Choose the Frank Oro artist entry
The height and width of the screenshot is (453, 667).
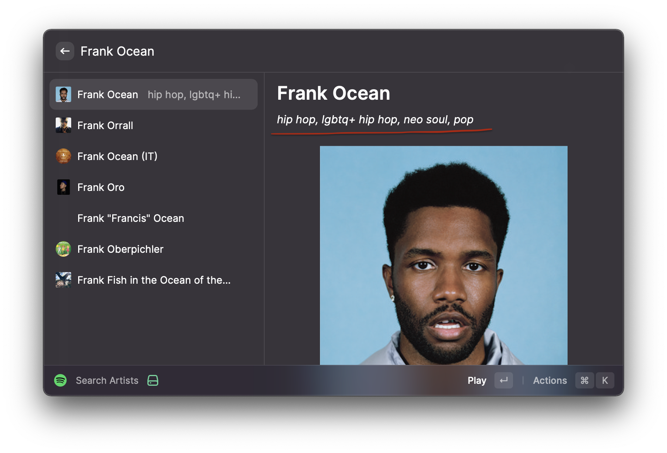pos(154,187)
